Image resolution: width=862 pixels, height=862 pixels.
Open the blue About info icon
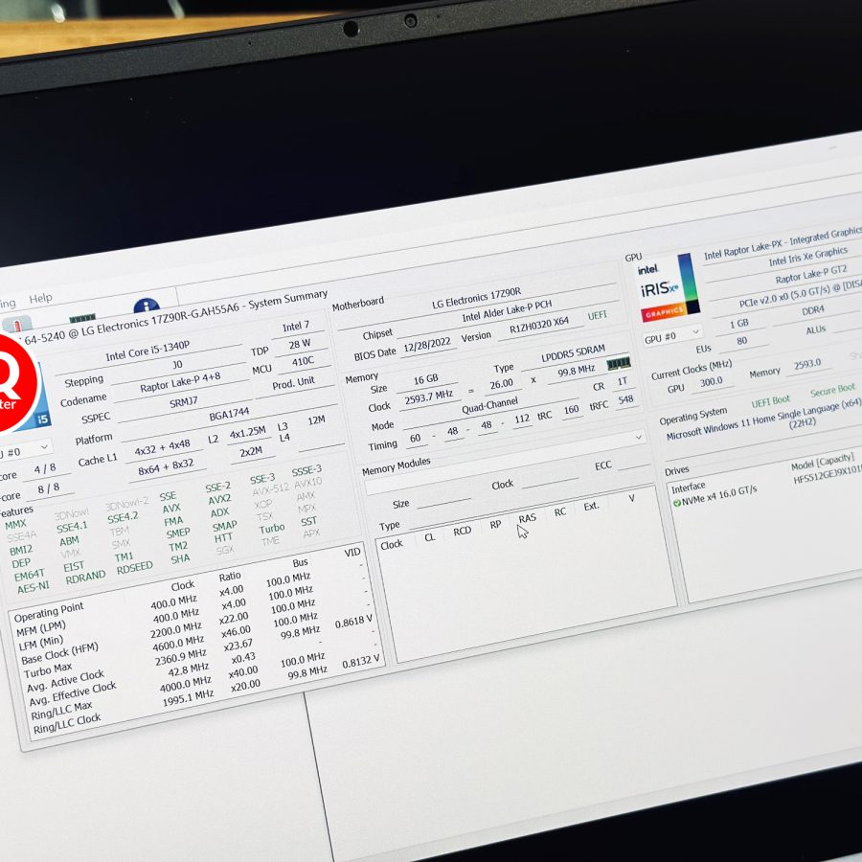tap(147, 306)
